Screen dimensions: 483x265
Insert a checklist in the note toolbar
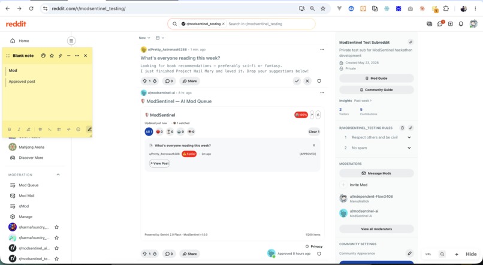point(59,130)
